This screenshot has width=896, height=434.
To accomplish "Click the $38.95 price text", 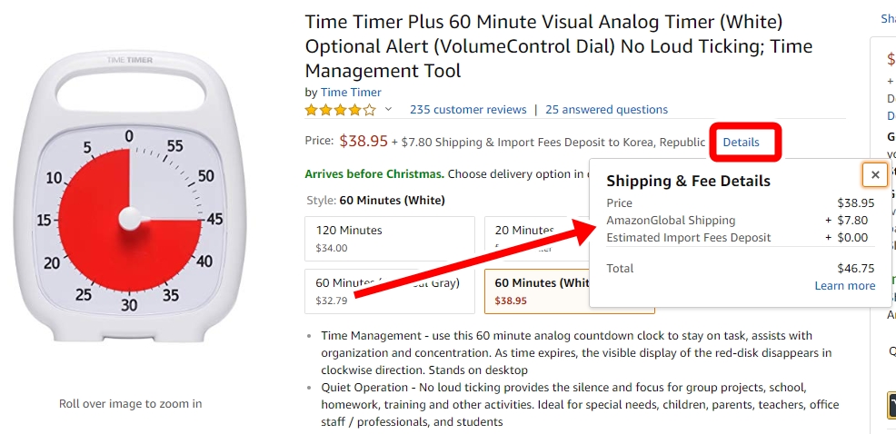I will tap(363, 141).
